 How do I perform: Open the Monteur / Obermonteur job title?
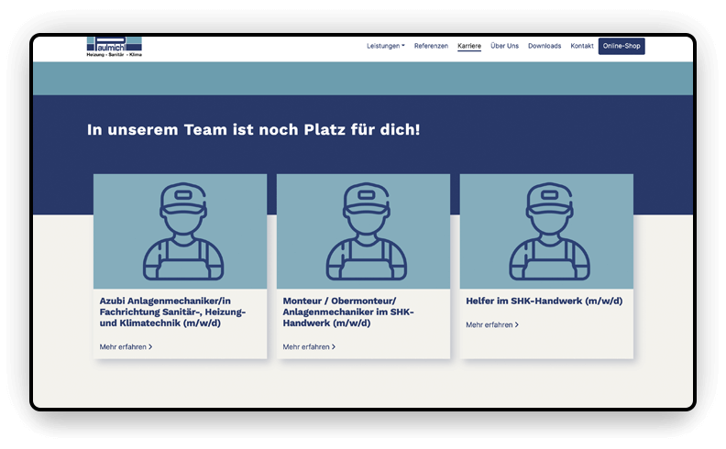tap(348, 312)
